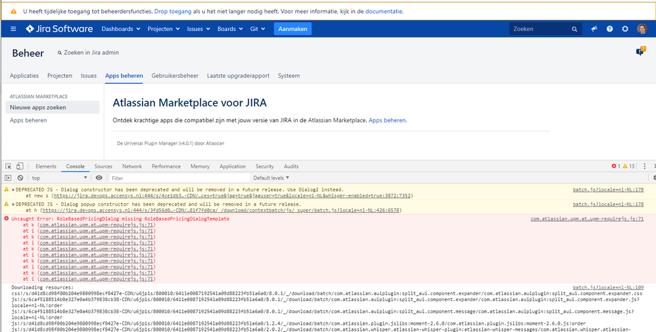This screenshot has height=332, width=656.
Task: Click into the console Filter field
Action: [180, 178]
